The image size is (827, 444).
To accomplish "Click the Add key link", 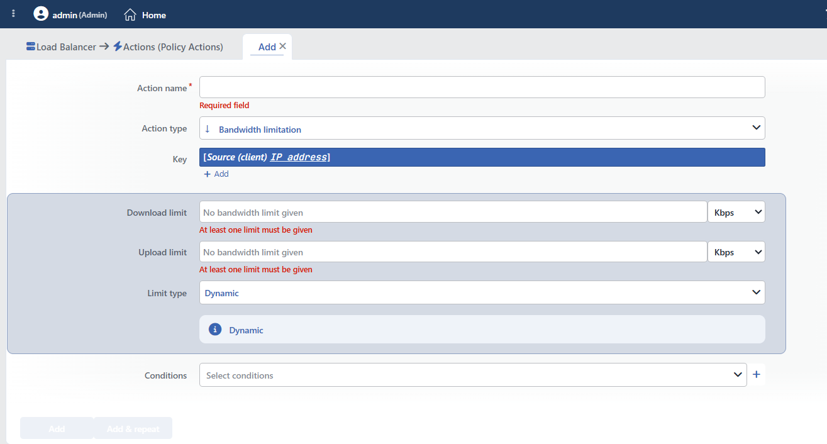I will click(216, 174).
